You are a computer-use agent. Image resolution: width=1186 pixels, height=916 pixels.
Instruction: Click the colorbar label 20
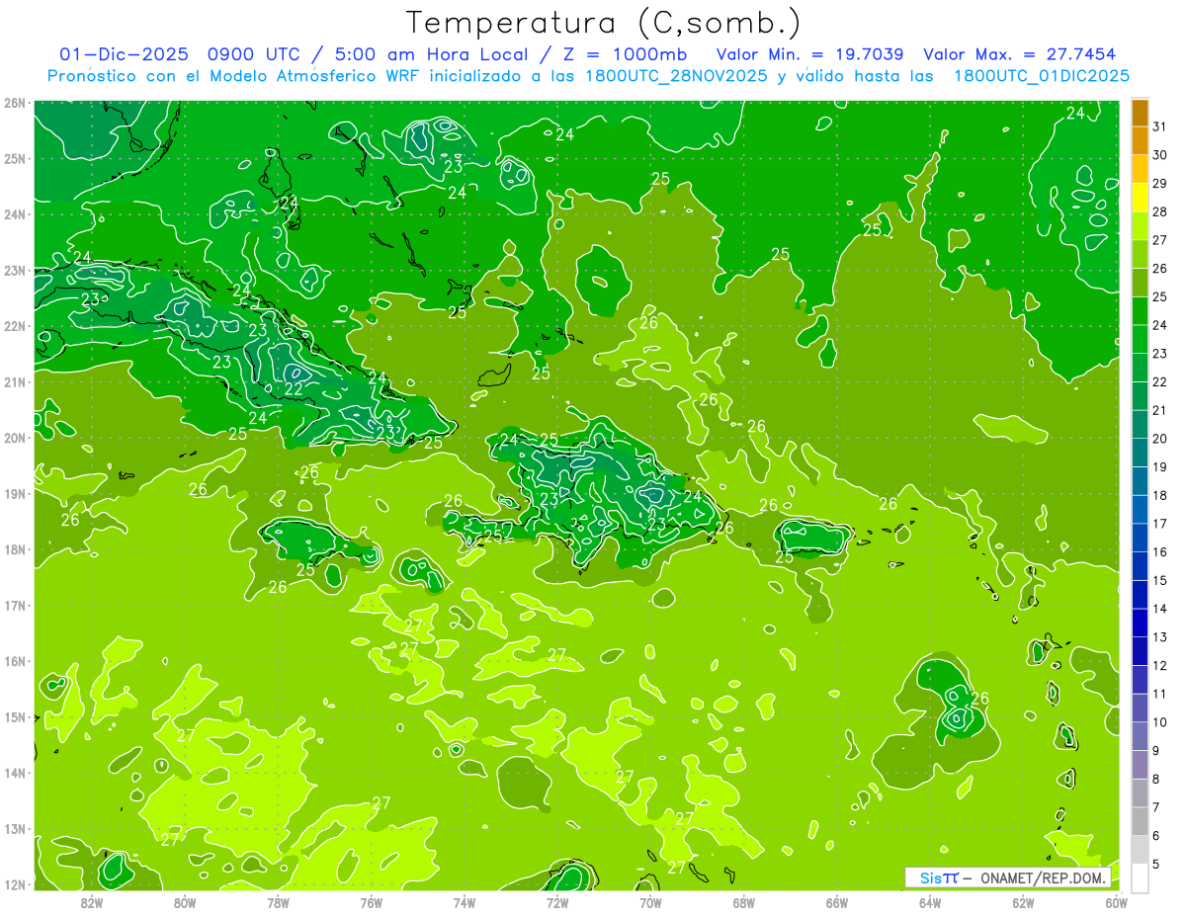pyautogui.click(x=1160, y=439)
